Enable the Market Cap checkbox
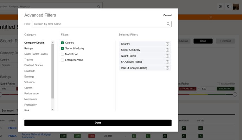242x140 pixels. point(62,54)
